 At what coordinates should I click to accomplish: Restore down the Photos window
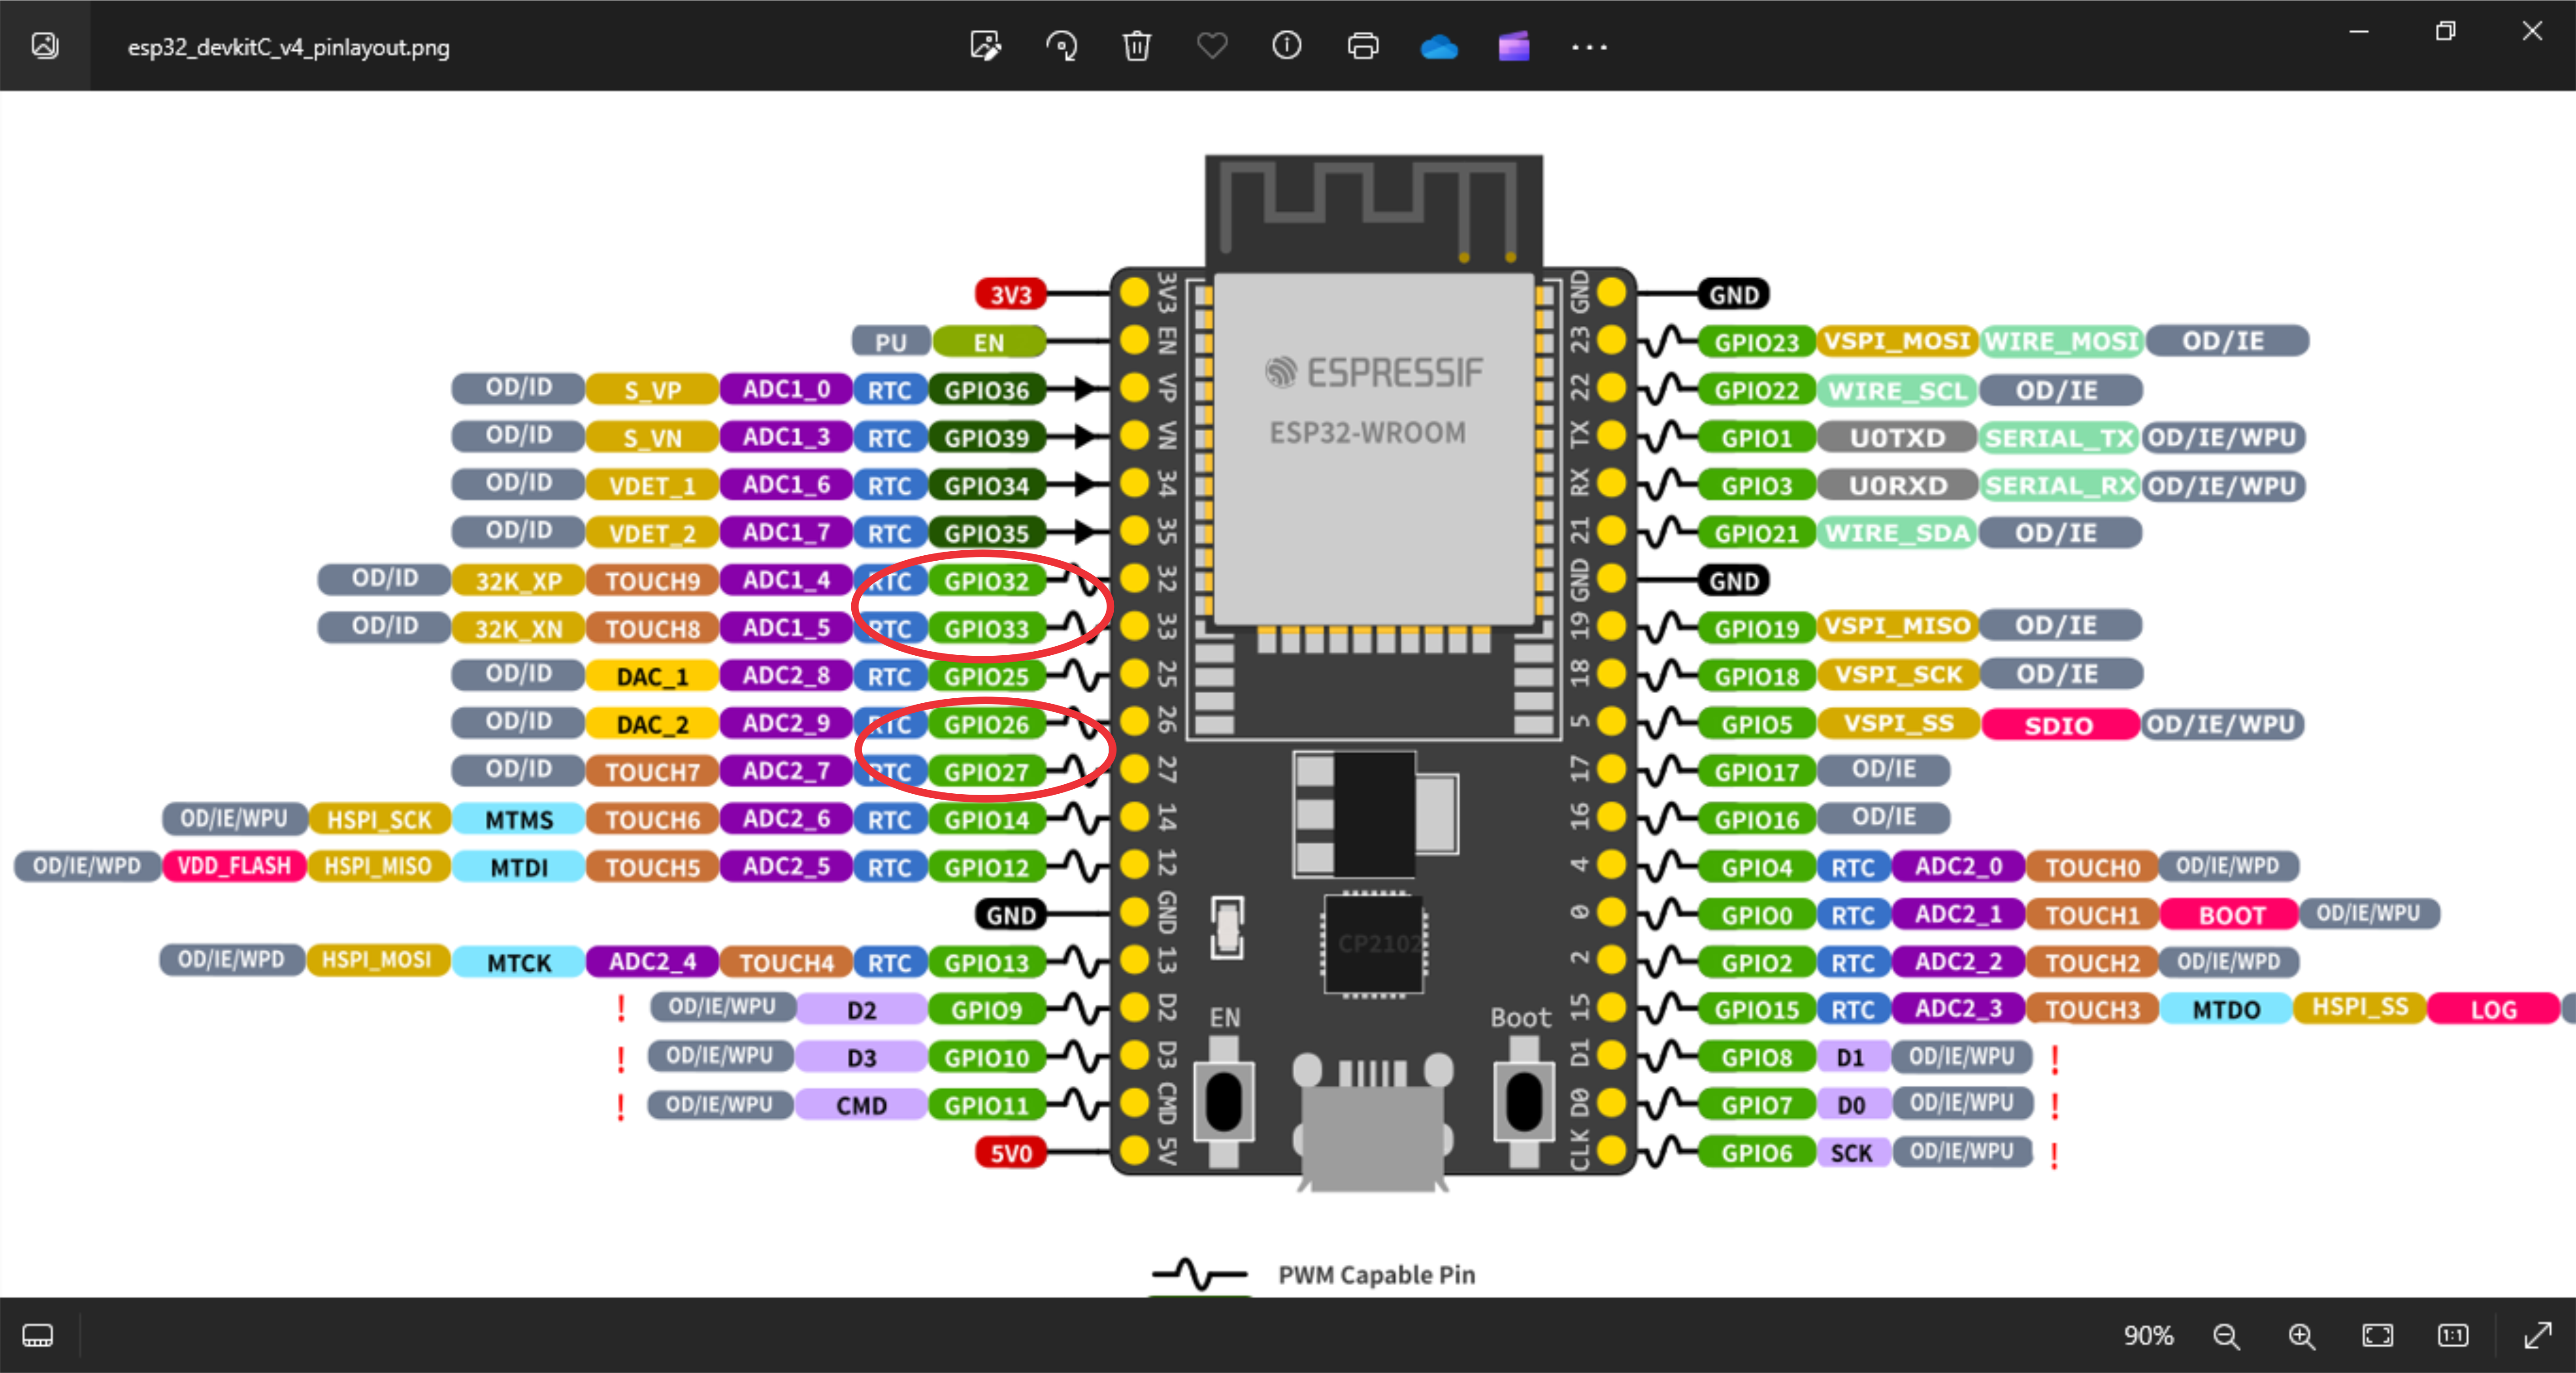click(x=2445, y=32)
